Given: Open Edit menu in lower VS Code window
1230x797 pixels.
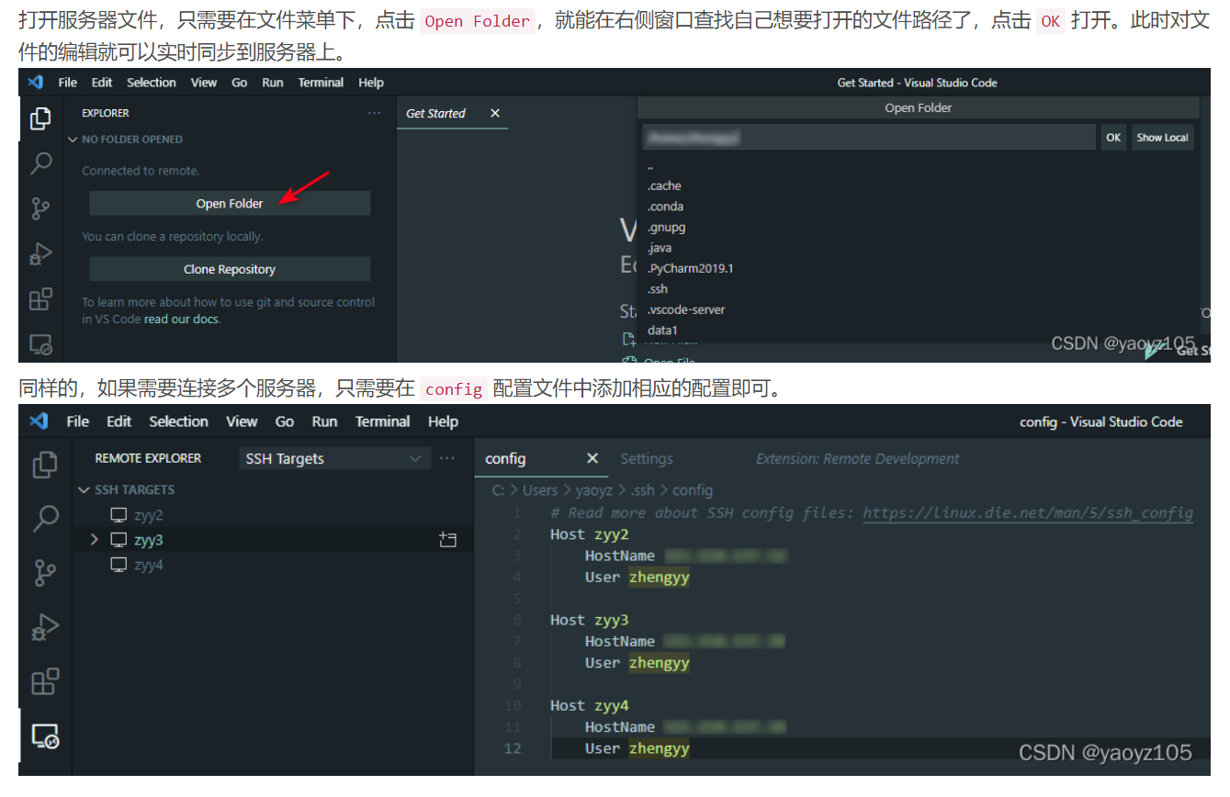Looking at the screenshot, I should coord(119,421).
